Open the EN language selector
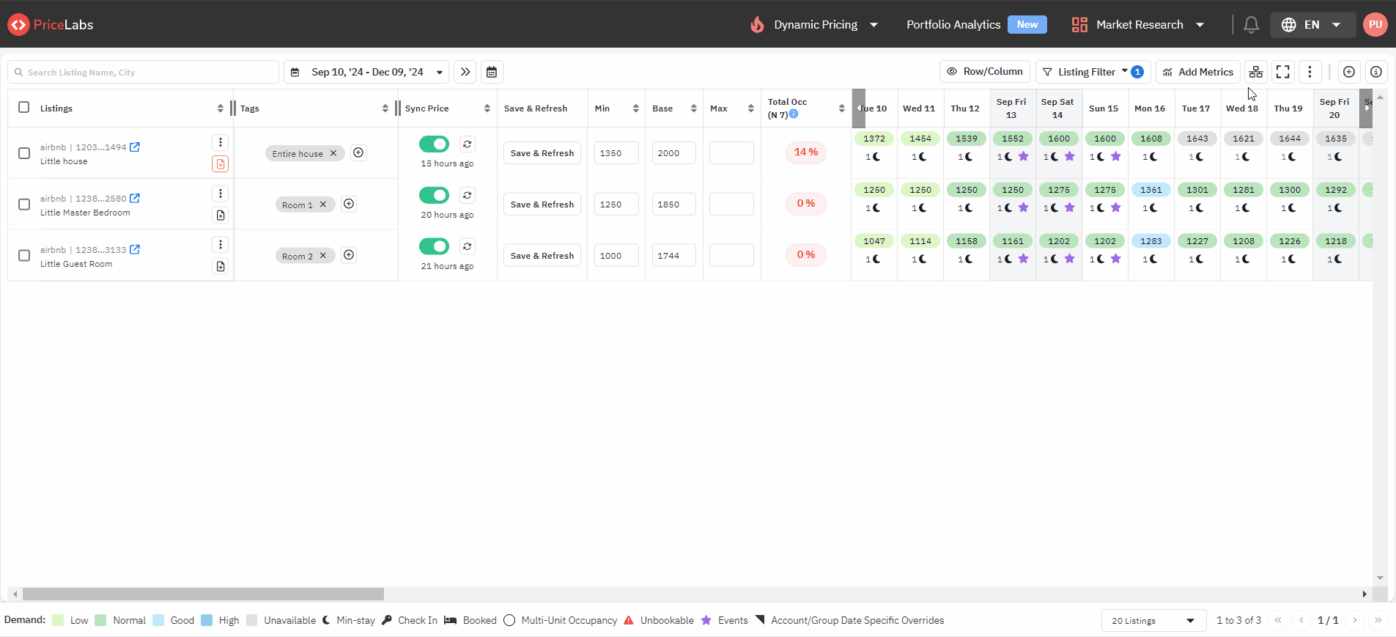Viewport: 1396px width, 637px height. pos(1311,25)
